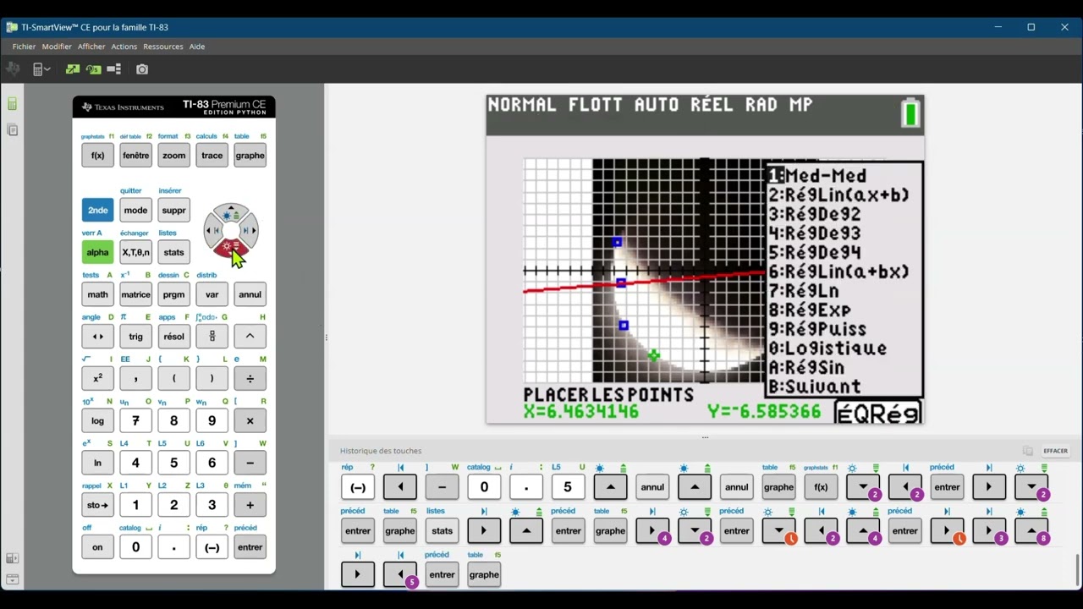Toggle the blue 2nde modifier key
The height and width of the screenshot is (609, 1083).
(x=97, y=210)
